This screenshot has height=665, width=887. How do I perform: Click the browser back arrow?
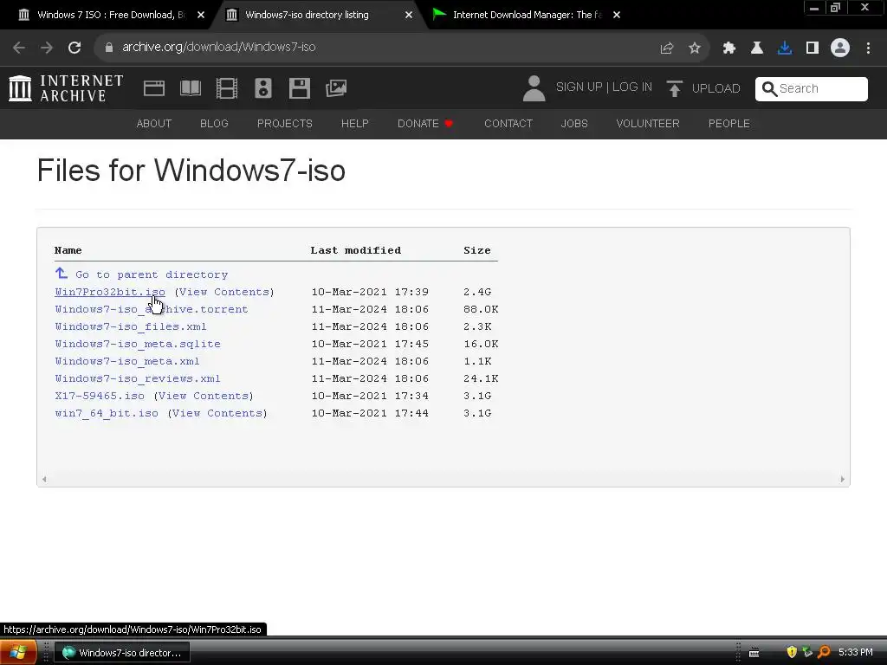tap(19, 48)
